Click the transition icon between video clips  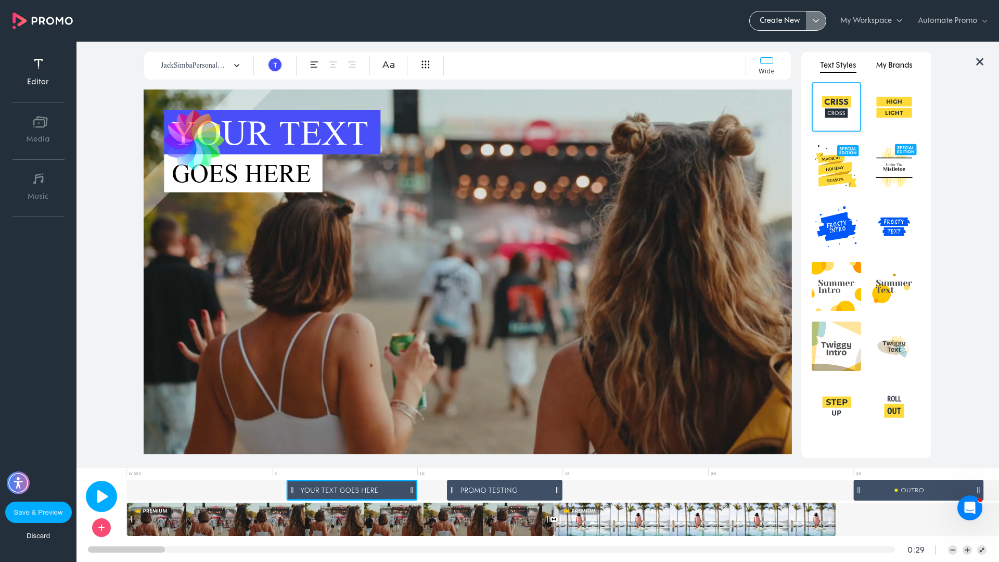pos(554,519)
